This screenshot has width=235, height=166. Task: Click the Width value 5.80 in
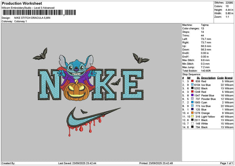(x=229, y=13)
